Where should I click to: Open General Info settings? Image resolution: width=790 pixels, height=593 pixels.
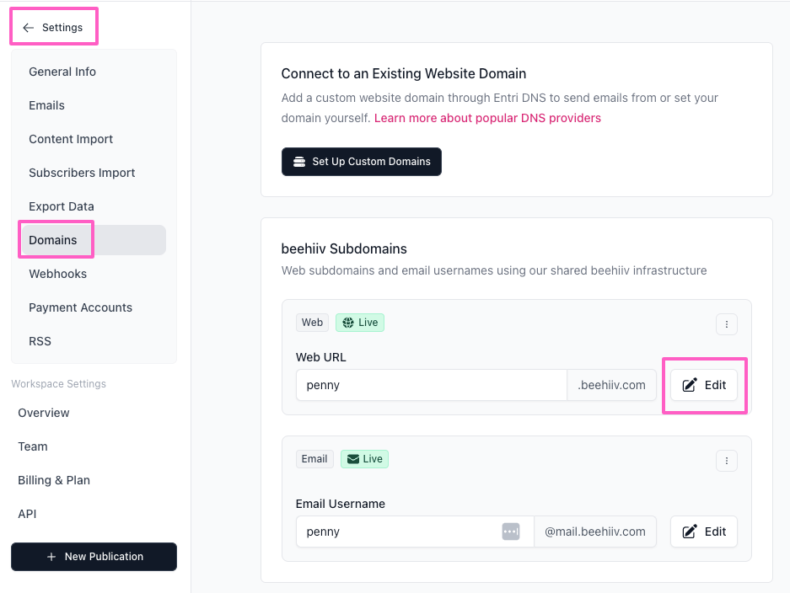pos(62,72)
